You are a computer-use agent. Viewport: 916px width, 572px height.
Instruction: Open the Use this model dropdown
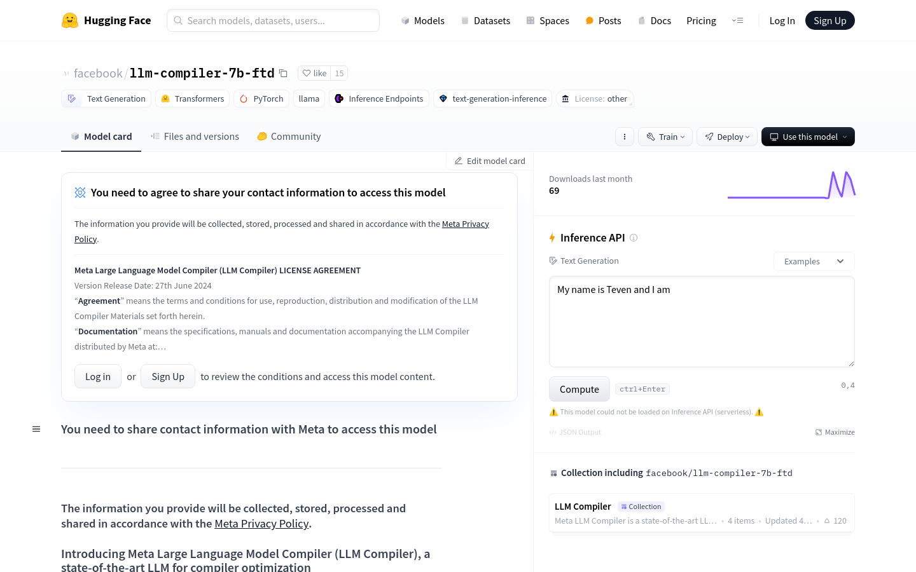[808, 137]
